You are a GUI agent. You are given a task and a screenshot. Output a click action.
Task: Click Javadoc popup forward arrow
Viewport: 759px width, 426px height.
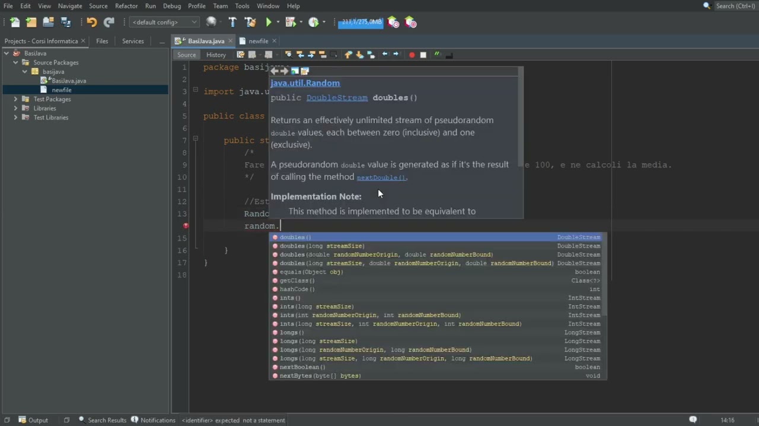284,71
